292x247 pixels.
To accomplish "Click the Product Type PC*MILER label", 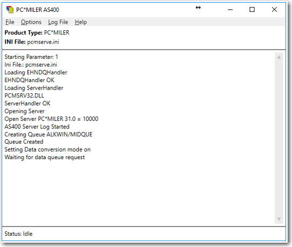I will [x=37, y=32].
